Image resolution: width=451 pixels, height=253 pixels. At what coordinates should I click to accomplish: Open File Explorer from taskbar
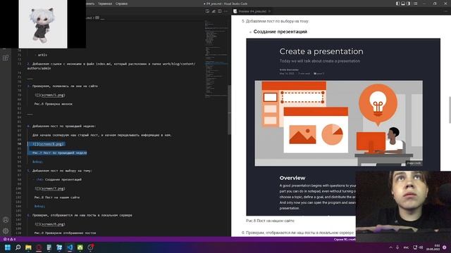(28, 247)
